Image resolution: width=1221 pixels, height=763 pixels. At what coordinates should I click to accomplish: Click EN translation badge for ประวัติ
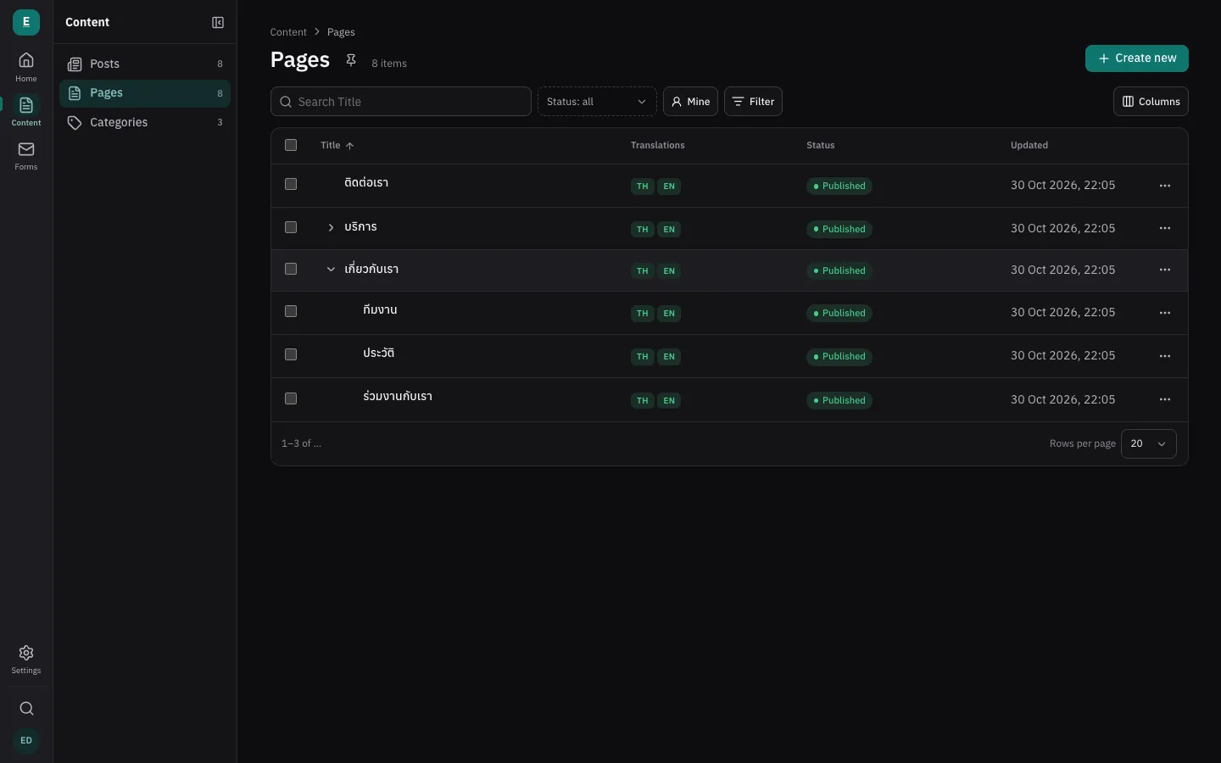[x=669, y=357]
